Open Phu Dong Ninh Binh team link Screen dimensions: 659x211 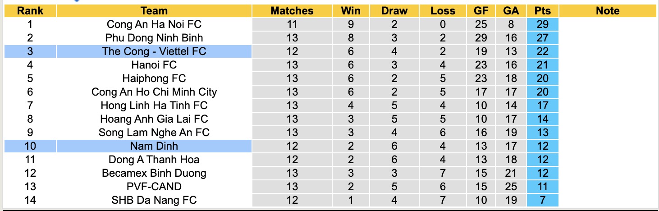pos(154,38)
